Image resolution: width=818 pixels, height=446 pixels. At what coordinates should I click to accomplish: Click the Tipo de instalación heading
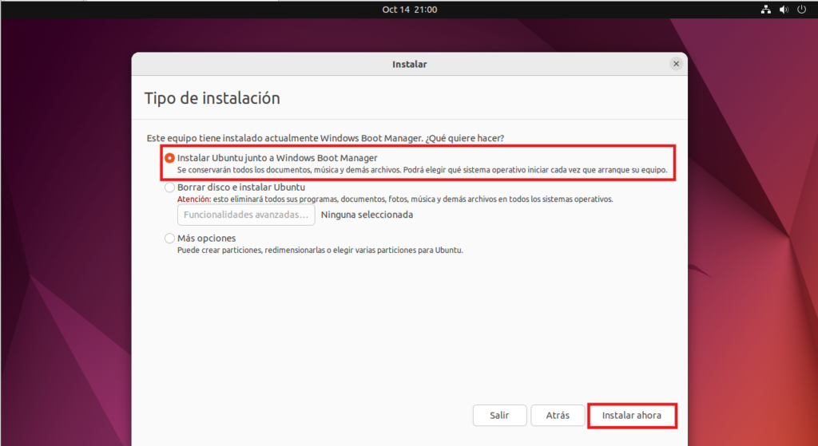tap(212, 98)
